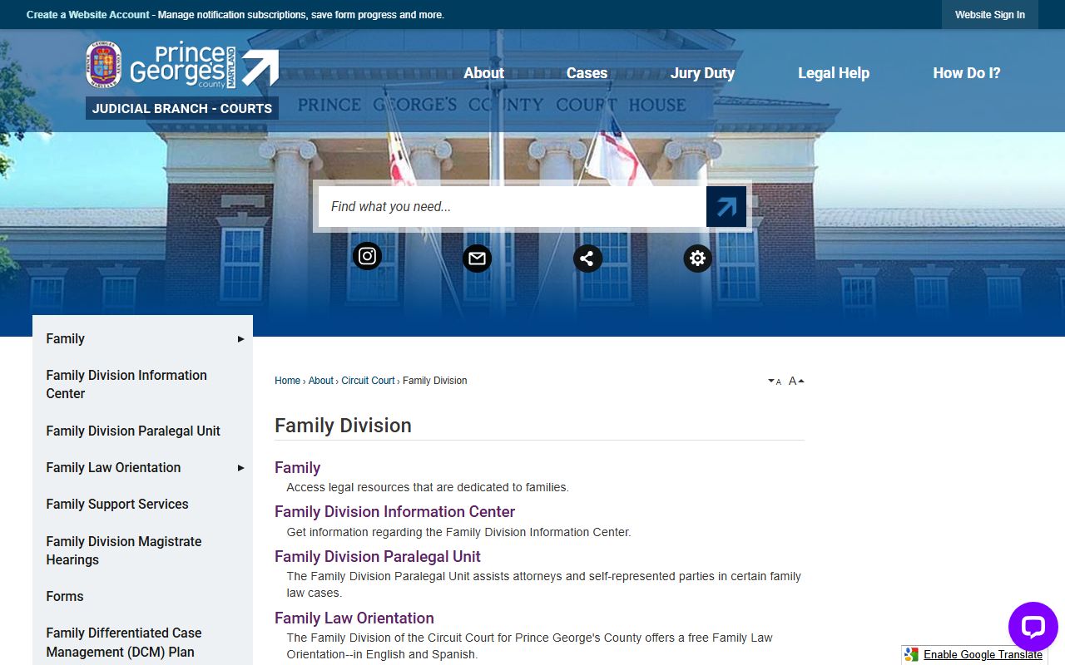This screenshot has width=1065, height=665.
Task: Select Family Division Information Center in sidebar
Action: pos(142,385)
